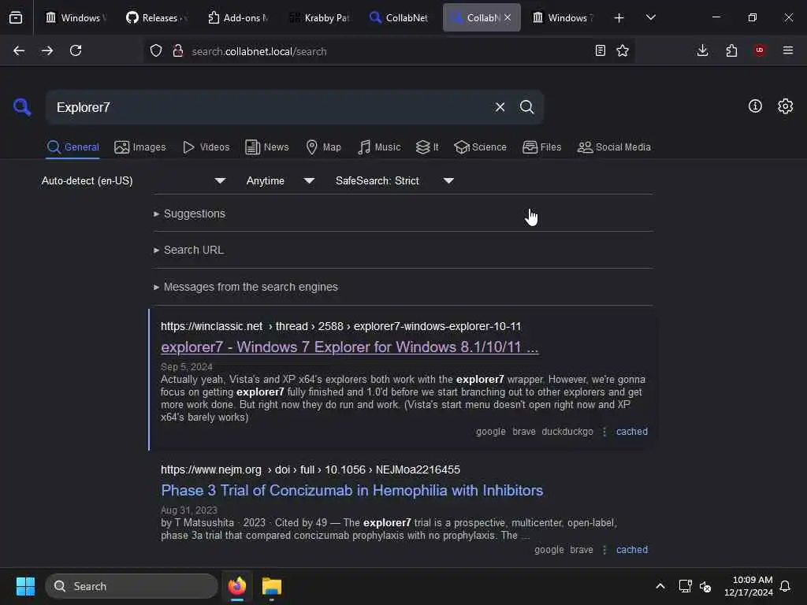Select the News search category
Viewport: 807px width, 605px height.
point(267,147)
